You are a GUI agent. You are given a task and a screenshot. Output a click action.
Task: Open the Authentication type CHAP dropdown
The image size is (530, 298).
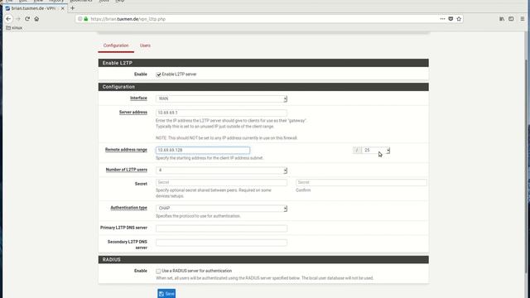(221, 208)
